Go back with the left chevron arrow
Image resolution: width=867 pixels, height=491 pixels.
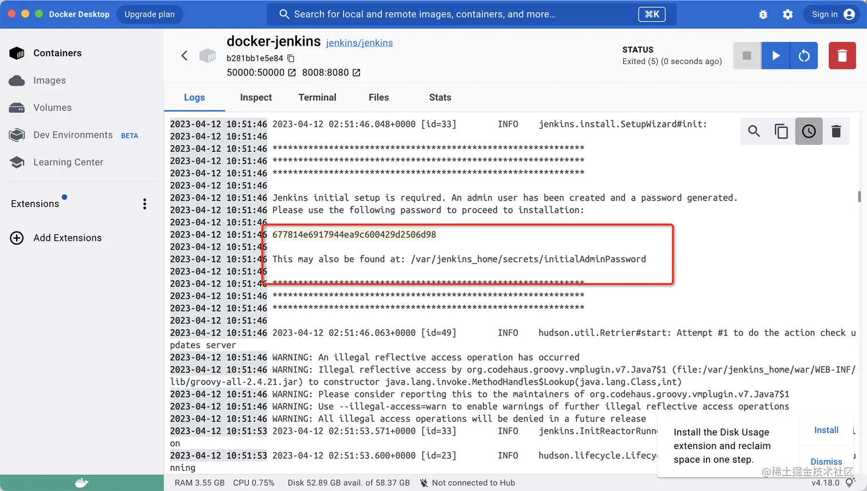(x=184, y=56)
